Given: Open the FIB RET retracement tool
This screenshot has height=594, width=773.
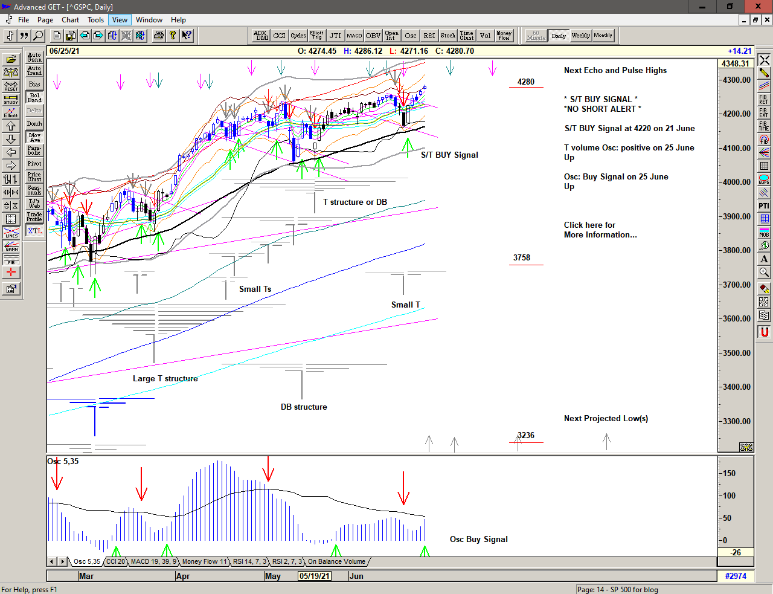Looking at the screenshot, I should (x=764, y=100).
